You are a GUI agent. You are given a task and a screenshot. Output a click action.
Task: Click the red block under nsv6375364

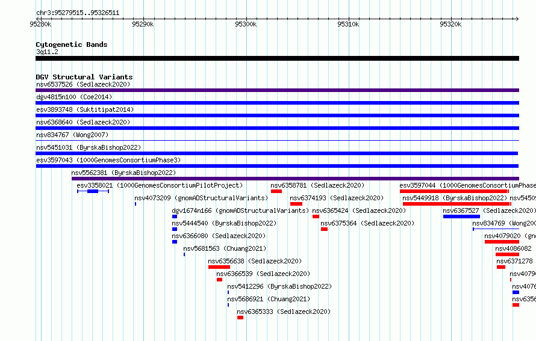pyautogui.click(x=325, y=229)
